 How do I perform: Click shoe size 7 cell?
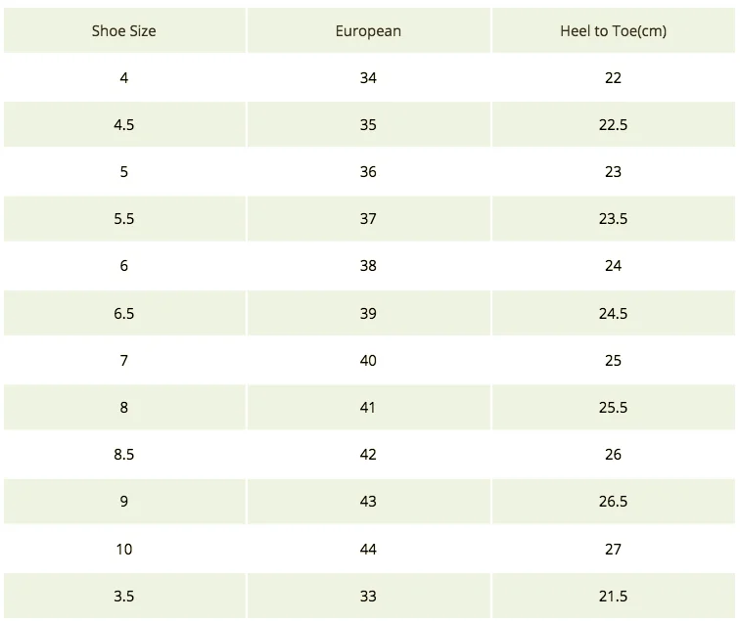(124, 360)
